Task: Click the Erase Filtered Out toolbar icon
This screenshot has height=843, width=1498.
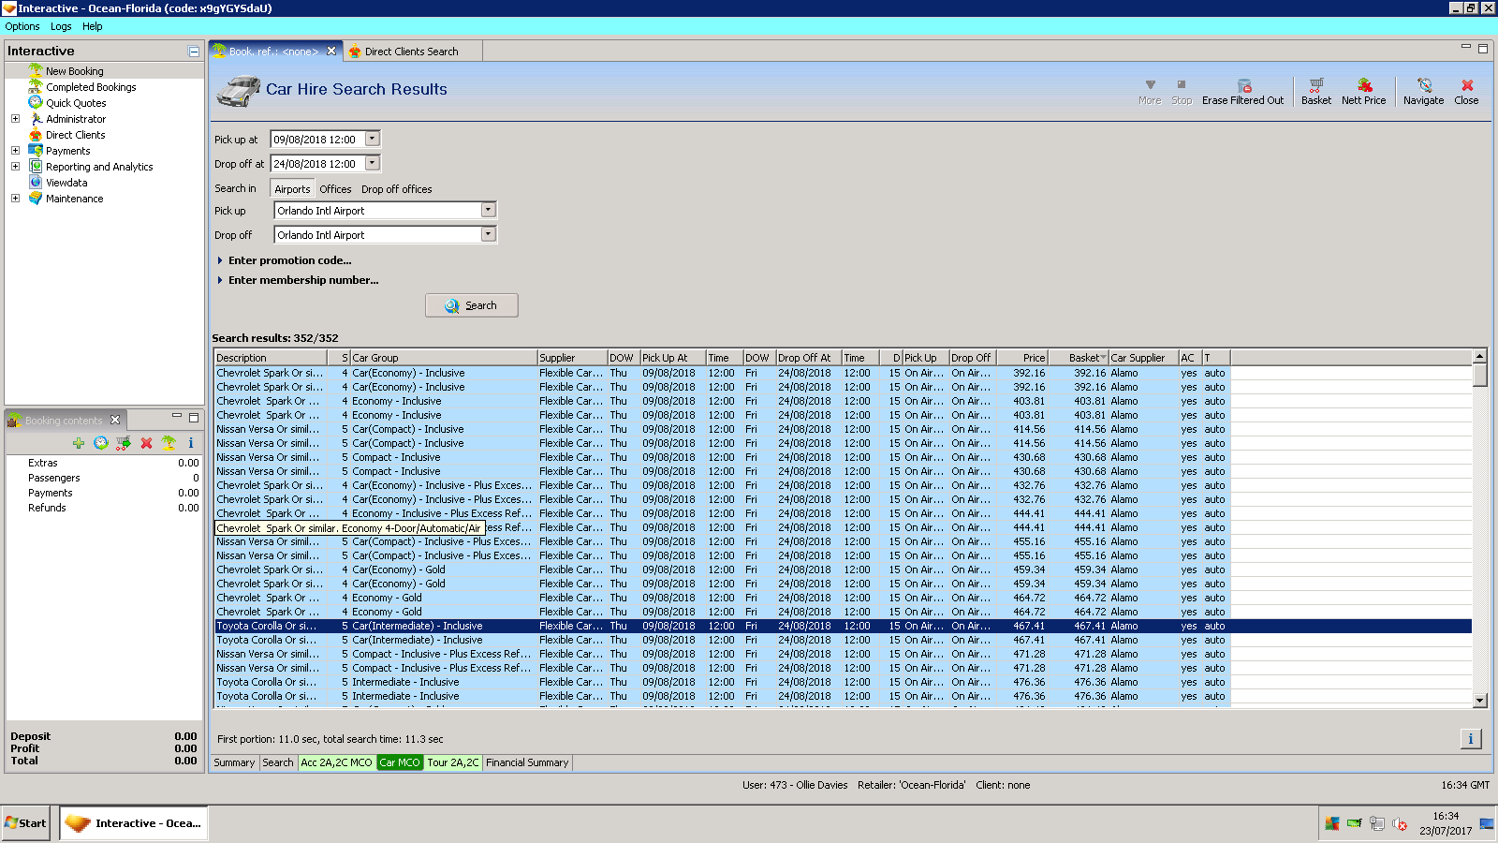Action: pos(1243,86)
